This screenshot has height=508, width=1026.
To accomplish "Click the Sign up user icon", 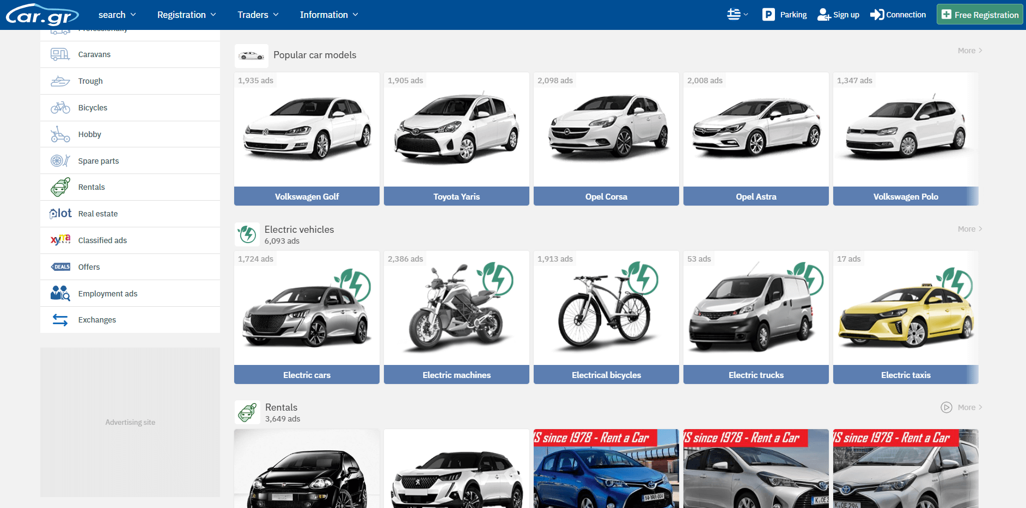I will click(x=824, y=15).
